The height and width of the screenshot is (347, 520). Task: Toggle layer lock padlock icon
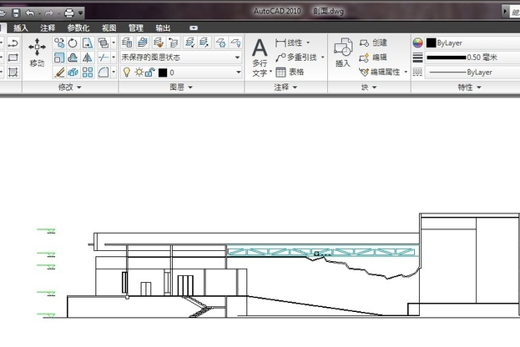pyautogui.click(x=149, y=73)
